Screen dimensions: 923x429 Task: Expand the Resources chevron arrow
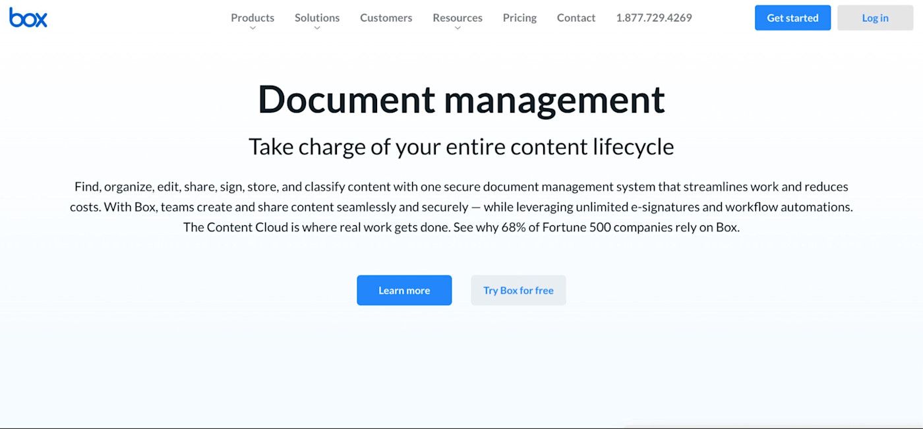(x=458, y=28)
